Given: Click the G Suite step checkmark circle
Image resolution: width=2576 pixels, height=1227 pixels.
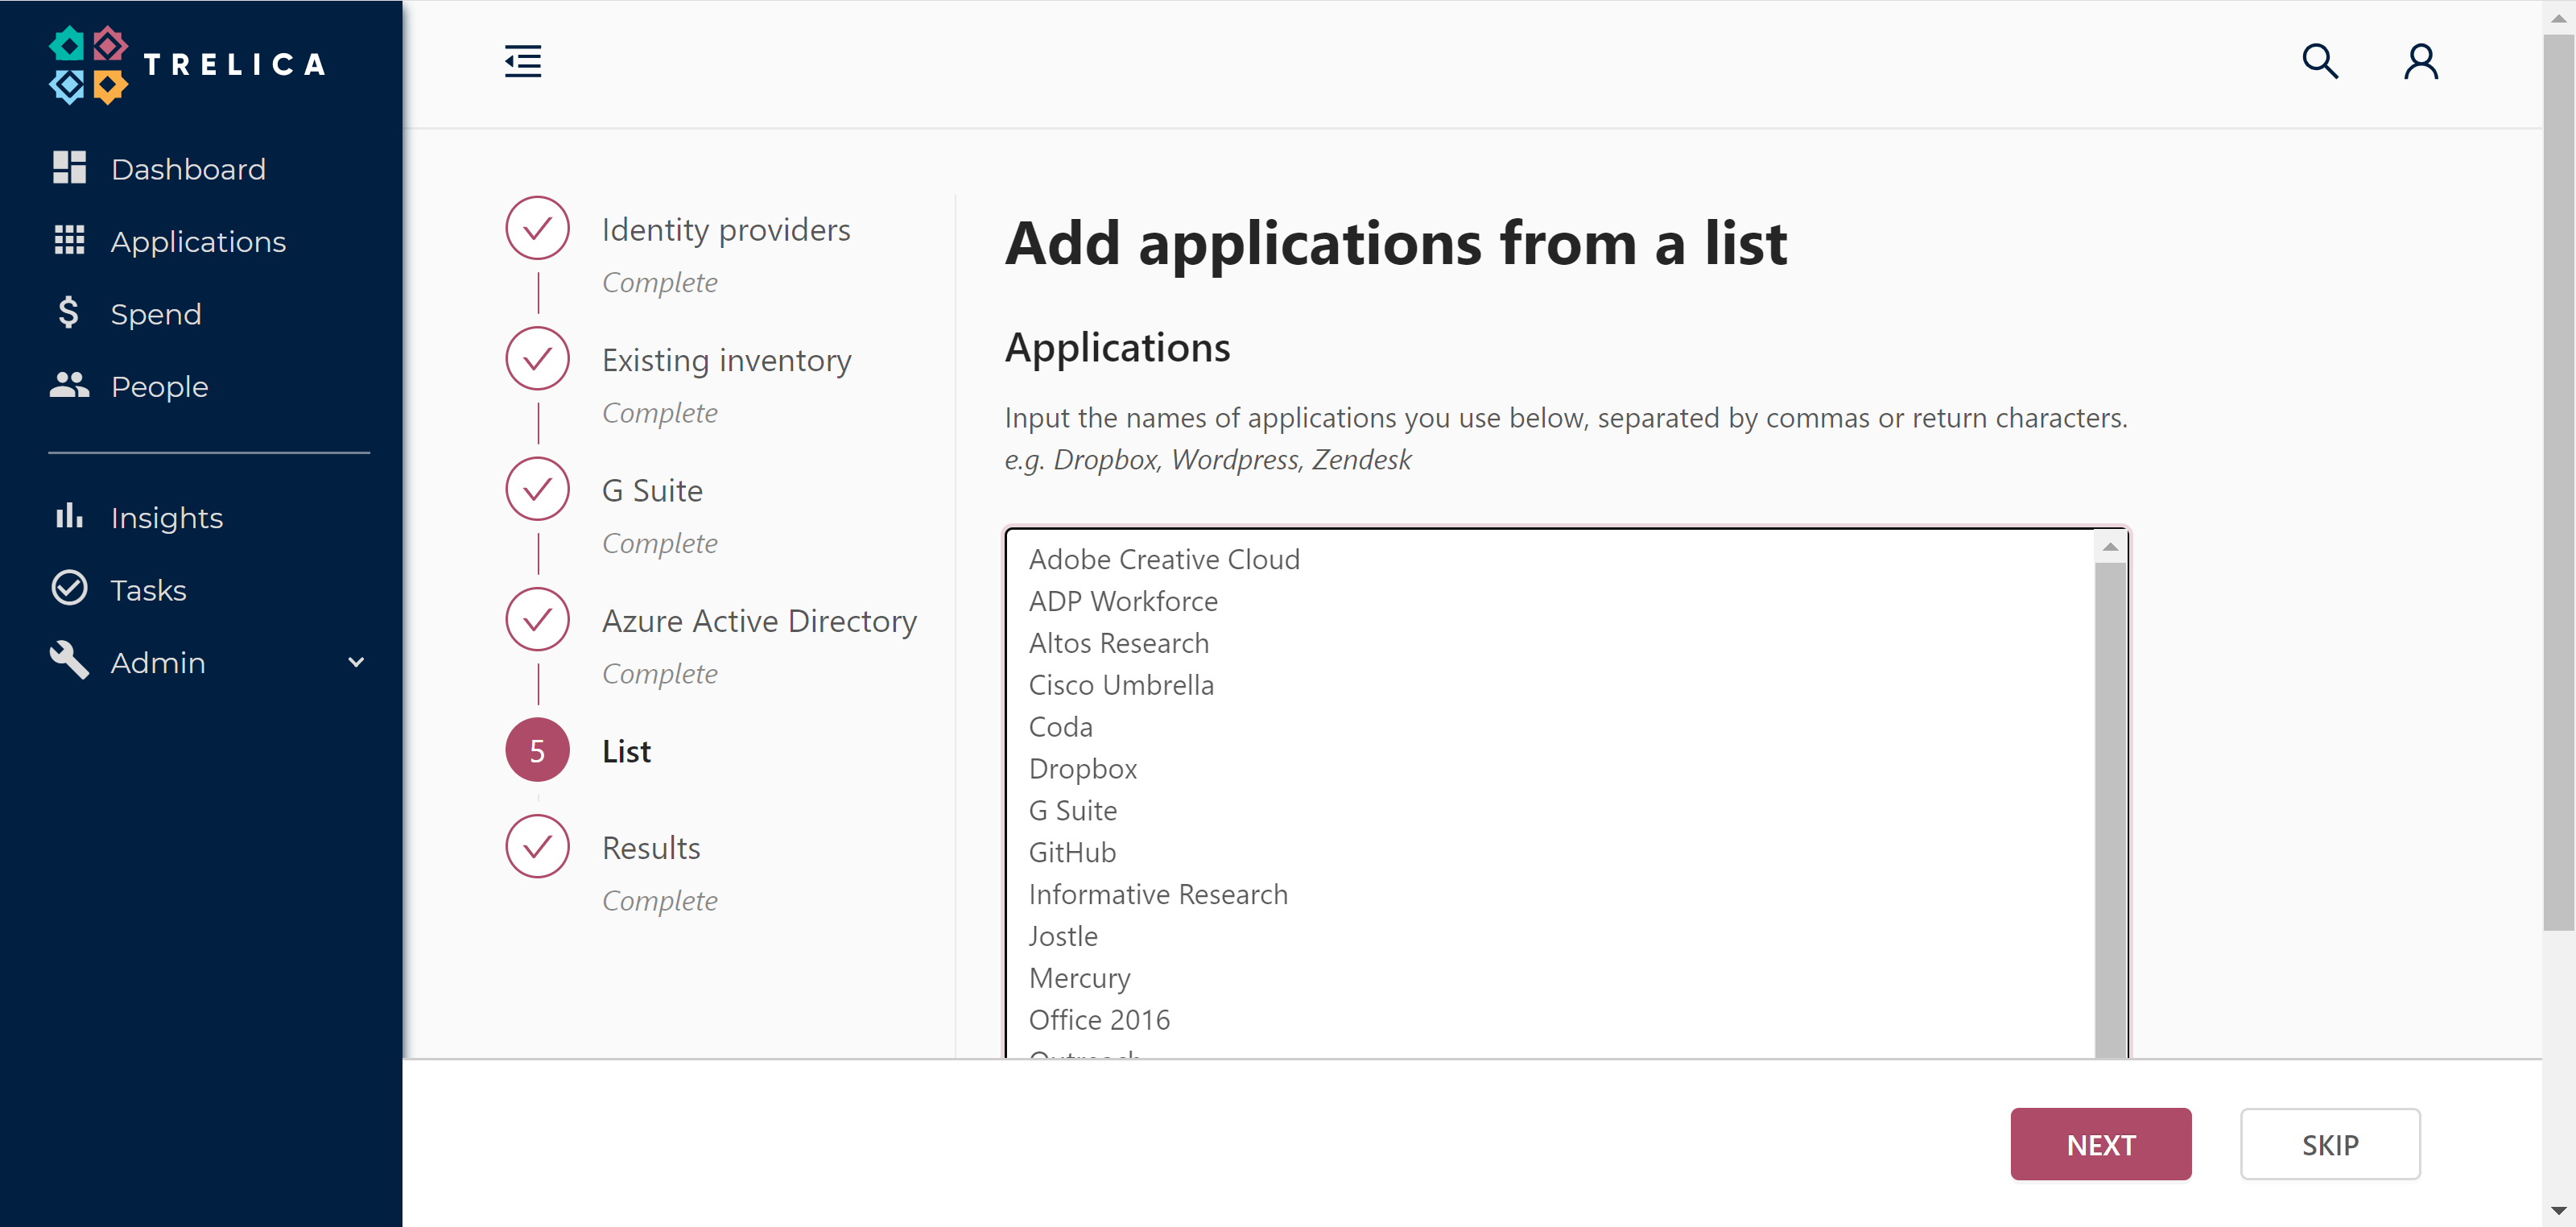Looking at the screenshot, I should [537, 489].
